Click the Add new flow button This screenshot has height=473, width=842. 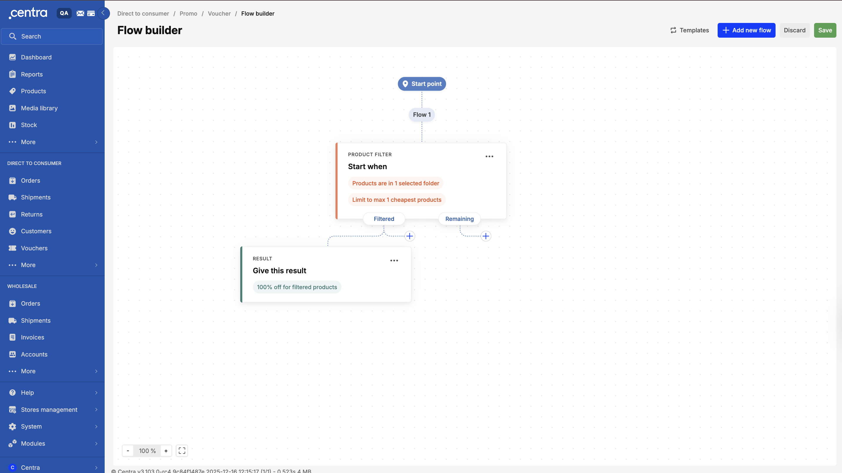[x=746, y=30]
